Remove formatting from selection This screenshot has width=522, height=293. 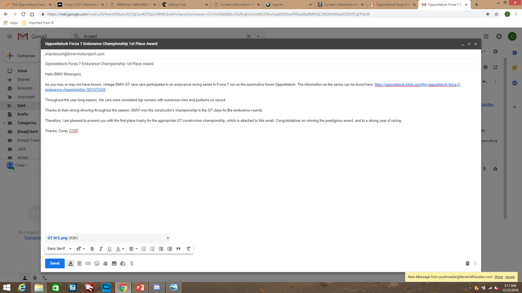coord(189,249)
